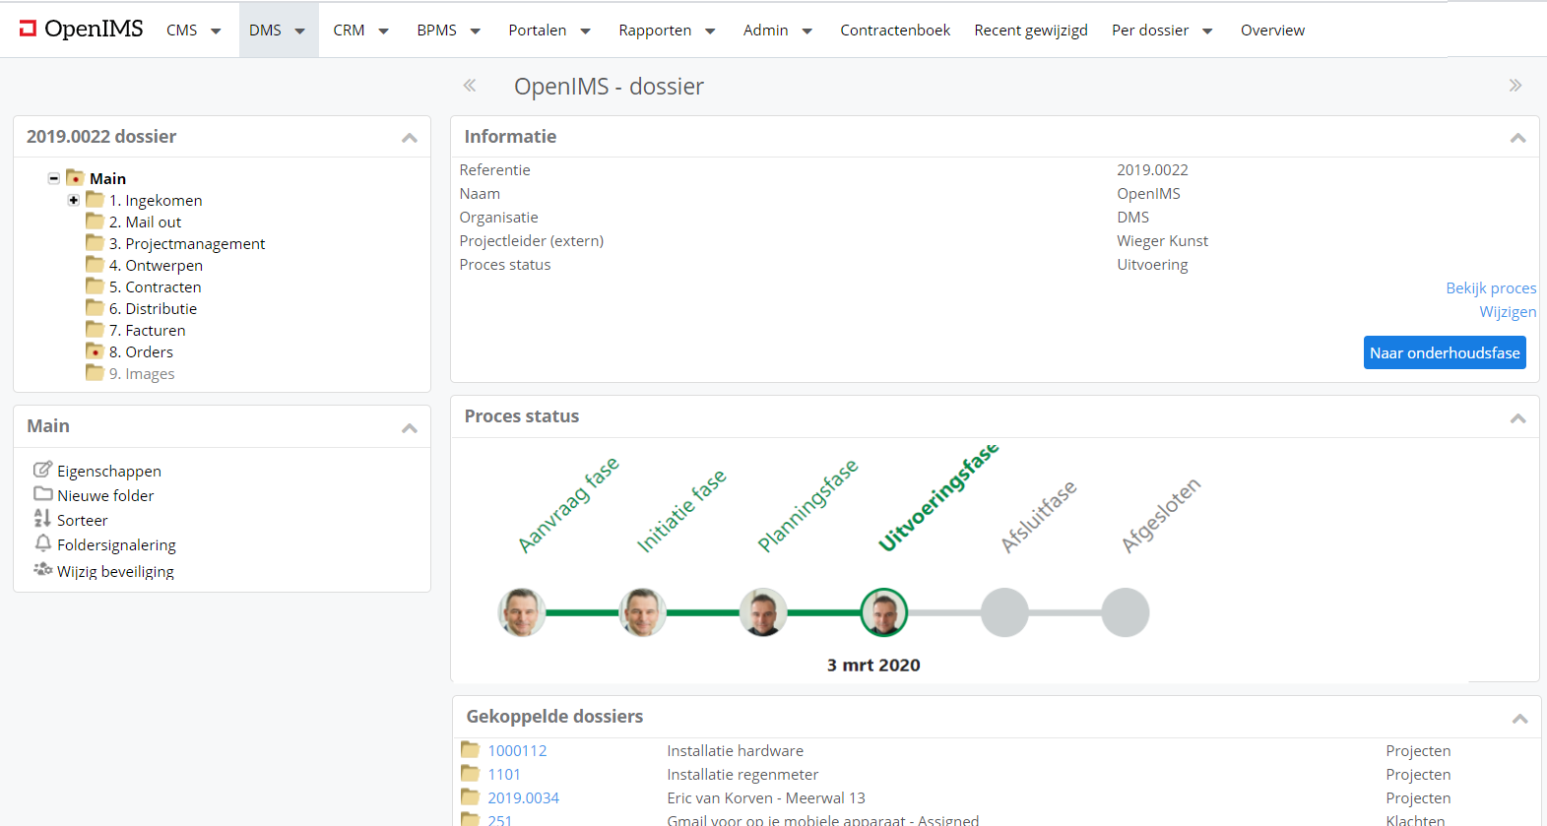The image size is (1547, 826).
Task: Open the Rapporten menu
Action: pyautogui.click(x=667, y=31)
